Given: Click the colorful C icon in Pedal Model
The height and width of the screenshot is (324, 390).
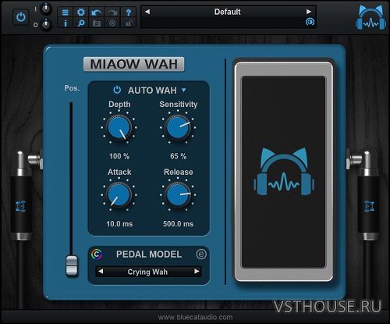Looking at the screenshot, I should [x=97, y=255].
